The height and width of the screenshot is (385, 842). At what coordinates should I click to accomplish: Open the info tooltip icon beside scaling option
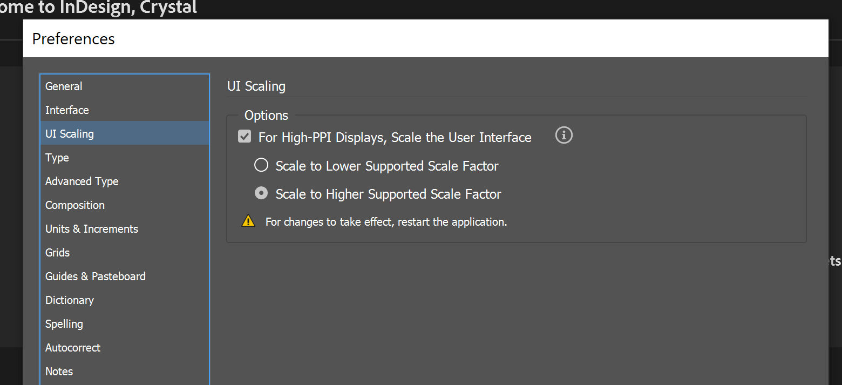[x=563, y=135]
